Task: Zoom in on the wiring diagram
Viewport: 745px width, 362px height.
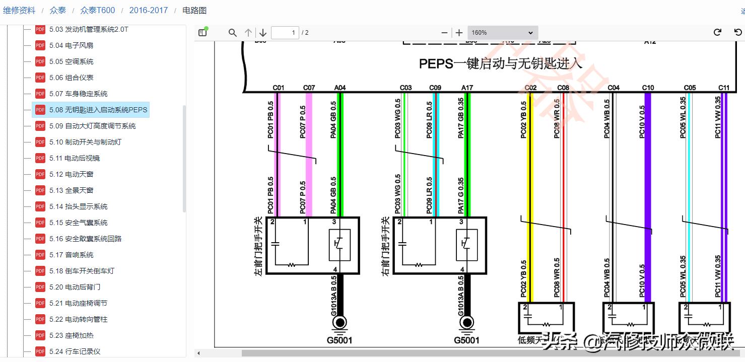Action: (x=459, y=32)
